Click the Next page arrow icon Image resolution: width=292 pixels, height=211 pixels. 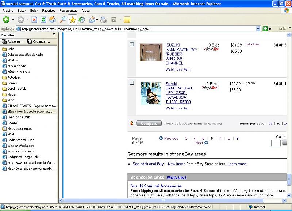point(206,143)
